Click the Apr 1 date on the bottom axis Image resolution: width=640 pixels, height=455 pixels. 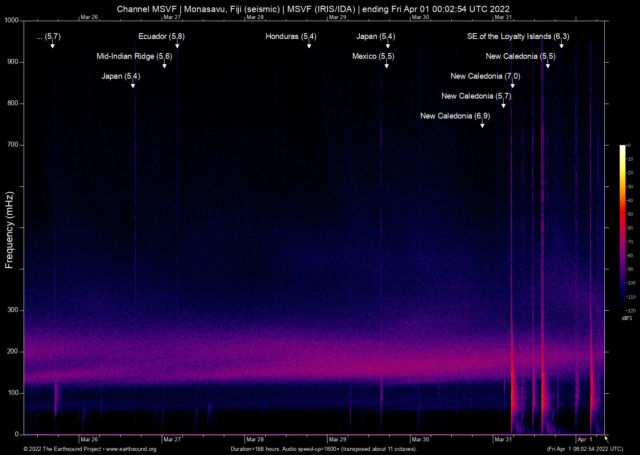click(x=585, y=439)
